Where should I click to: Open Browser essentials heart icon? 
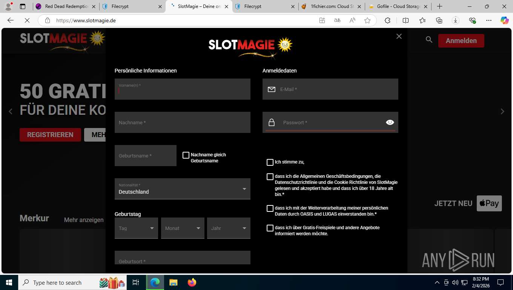472,20
